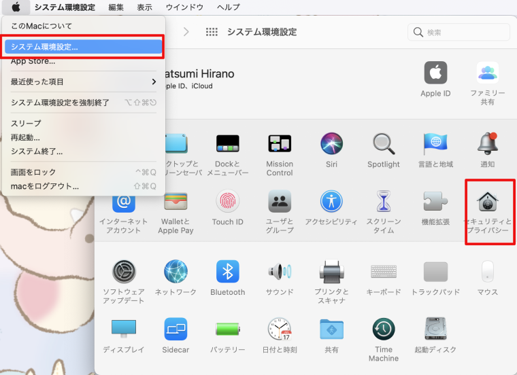
Task: Choose 再起動... from Apple menu
Action: click(83, 137)
